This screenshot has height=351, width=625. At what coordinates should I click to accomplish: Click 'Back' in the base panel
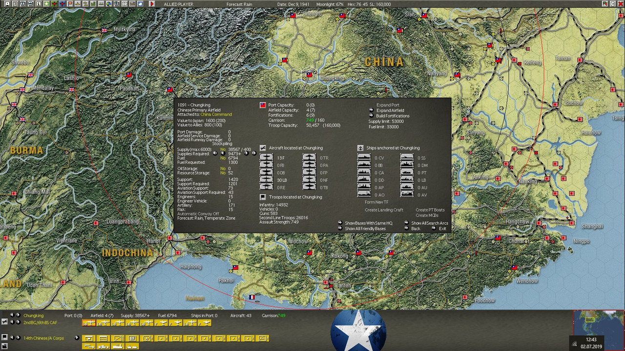point(416,229)
